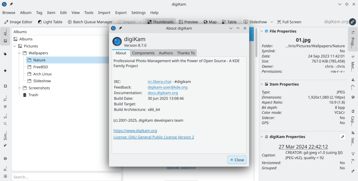358x181 pixels.
Task: Open the Tools menu
Action: pyautogui.click(x=89, y=13)
